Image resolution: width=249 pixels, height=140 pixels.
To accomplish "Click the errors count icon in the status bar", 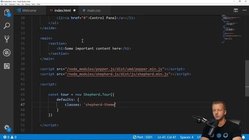I will 5,137.
